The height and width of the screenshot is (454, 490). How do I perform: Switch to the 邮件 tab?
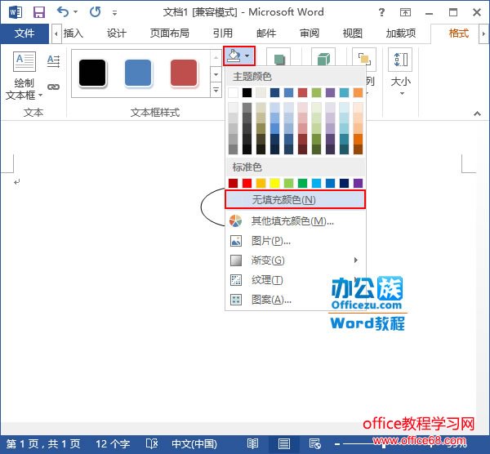(266, 33)
